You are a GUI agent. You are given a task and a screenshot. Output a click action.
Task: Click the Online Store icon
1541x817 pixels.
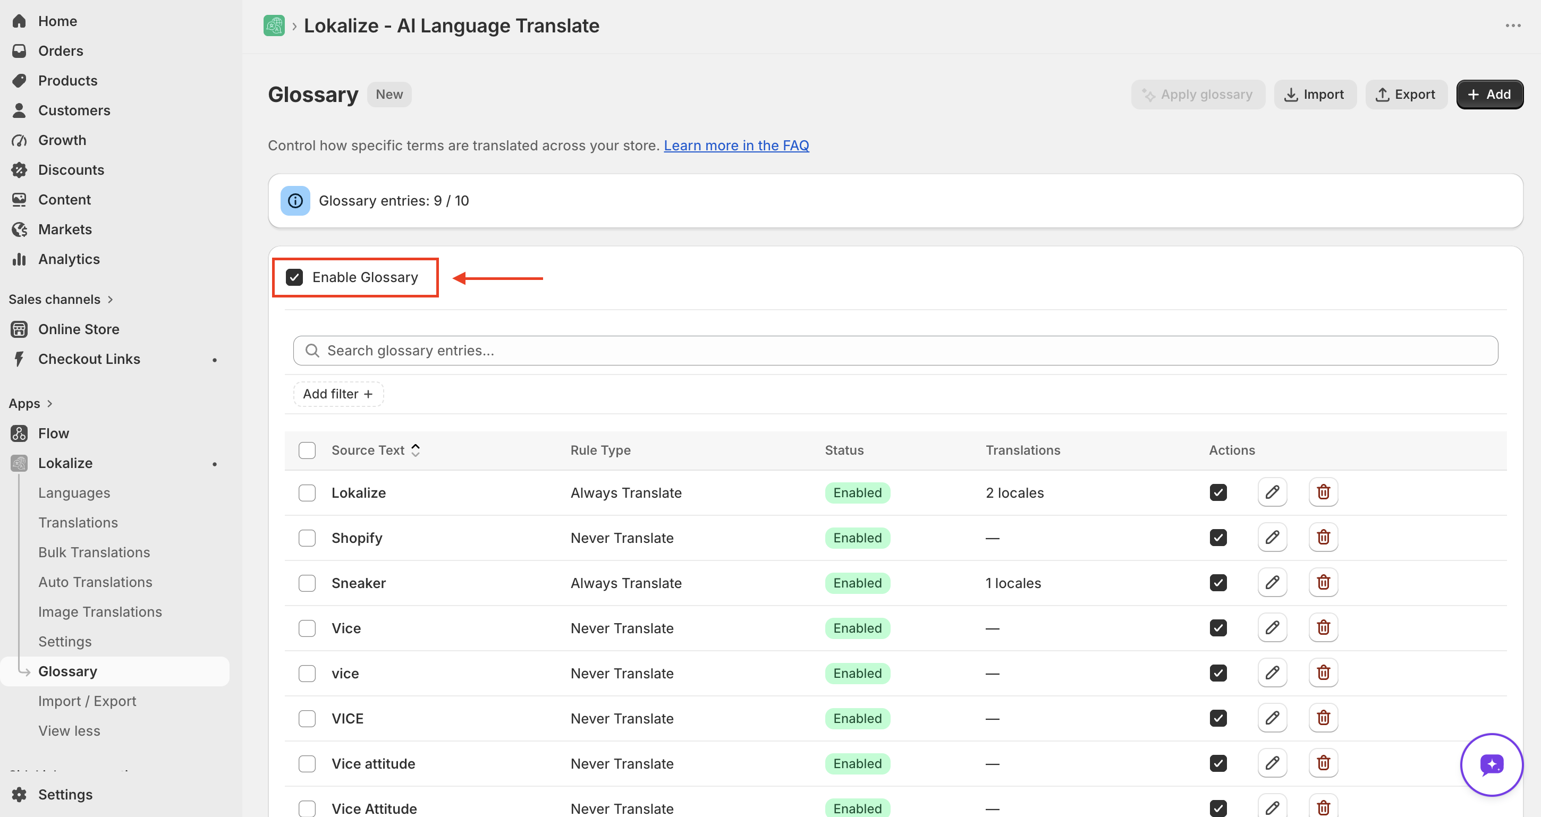pyautogui.click(x=19, y=329)
